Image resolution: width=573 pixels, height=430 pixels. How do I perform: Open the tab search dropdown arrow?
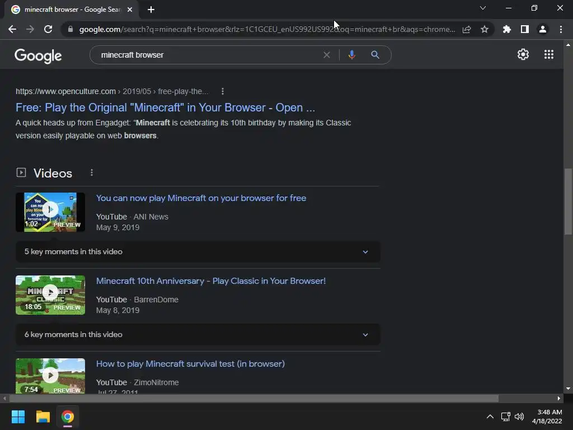[483, 8]
